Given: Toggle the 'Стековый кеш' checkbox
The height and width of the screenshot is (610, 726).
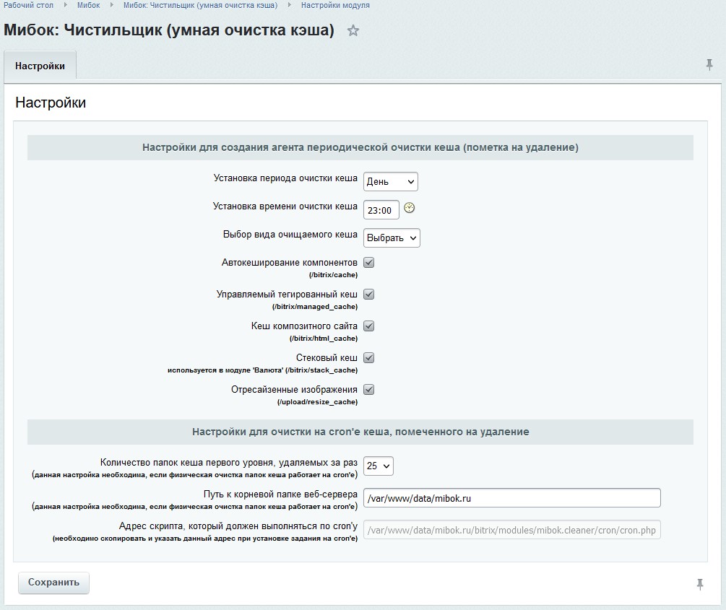Looking at the screenshot, I should pyautogui.click(x=368, y=358).
